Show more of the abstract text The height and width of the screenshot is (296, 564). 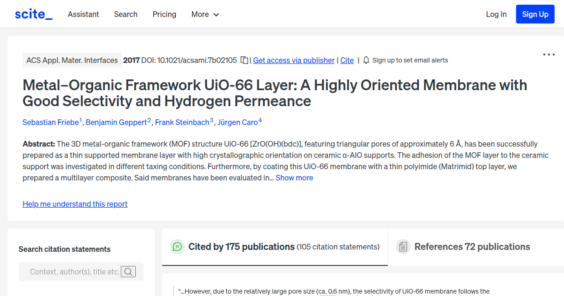[294, 178]
